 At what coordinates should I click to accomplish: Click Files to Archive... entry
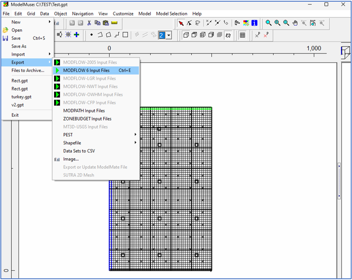[27, 70]
